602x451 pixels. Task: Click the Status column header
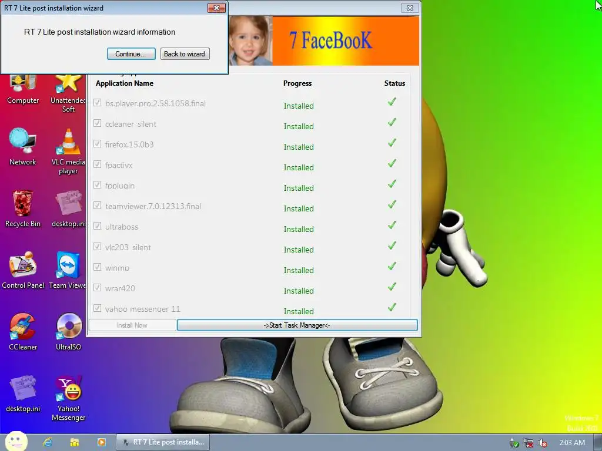coord(394,83)
